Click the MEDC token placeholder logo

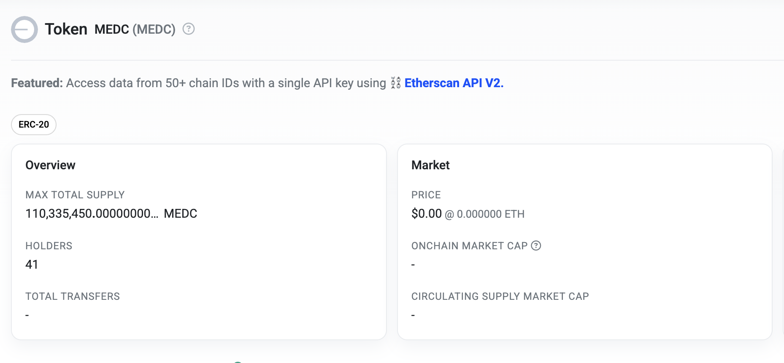pos(24,29)
